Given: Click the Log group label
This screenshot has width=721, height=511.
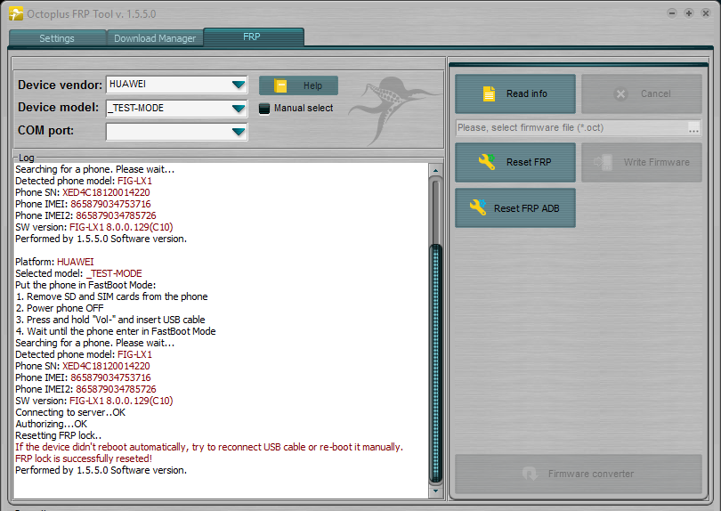Looking at the screenshot, I should [26, 158].
